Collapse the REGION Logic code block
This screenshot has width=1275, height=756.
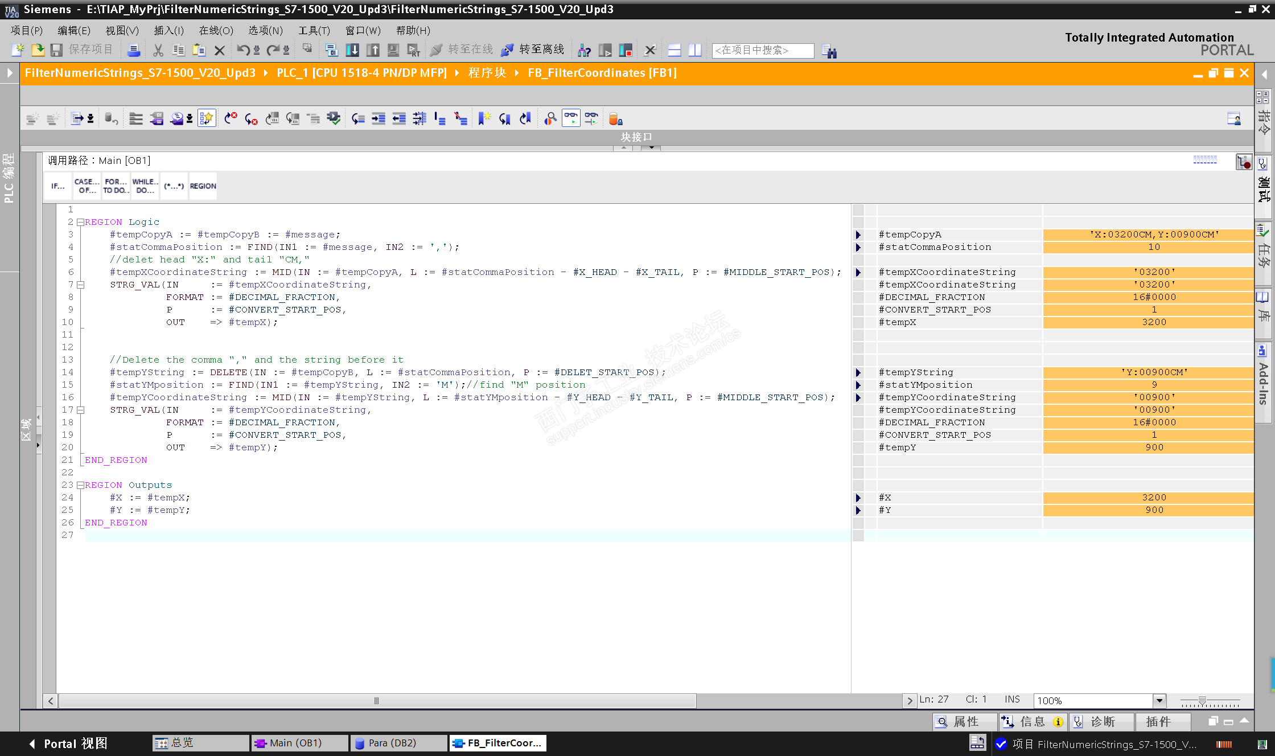[x=80, y=222]
